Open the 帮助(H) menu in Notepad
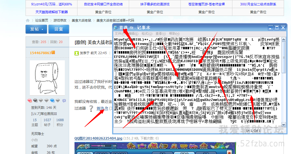The width and height of the screenshot is (291, 154). [174, 34]
